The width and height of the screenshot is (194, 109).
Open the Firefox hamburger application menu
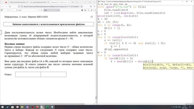click(94, 6)
